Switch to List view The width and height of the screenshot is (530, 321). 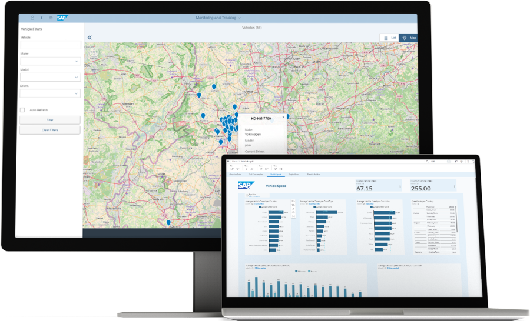[x=389, y=38]
